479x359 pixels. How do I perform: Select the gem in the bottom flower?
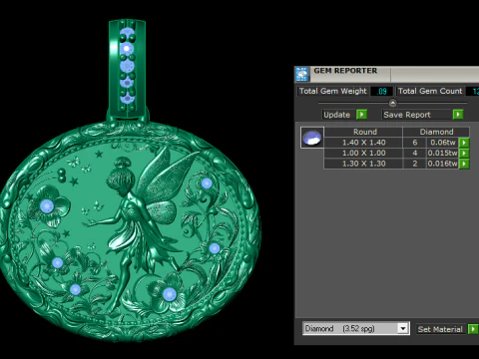(170, 294)
